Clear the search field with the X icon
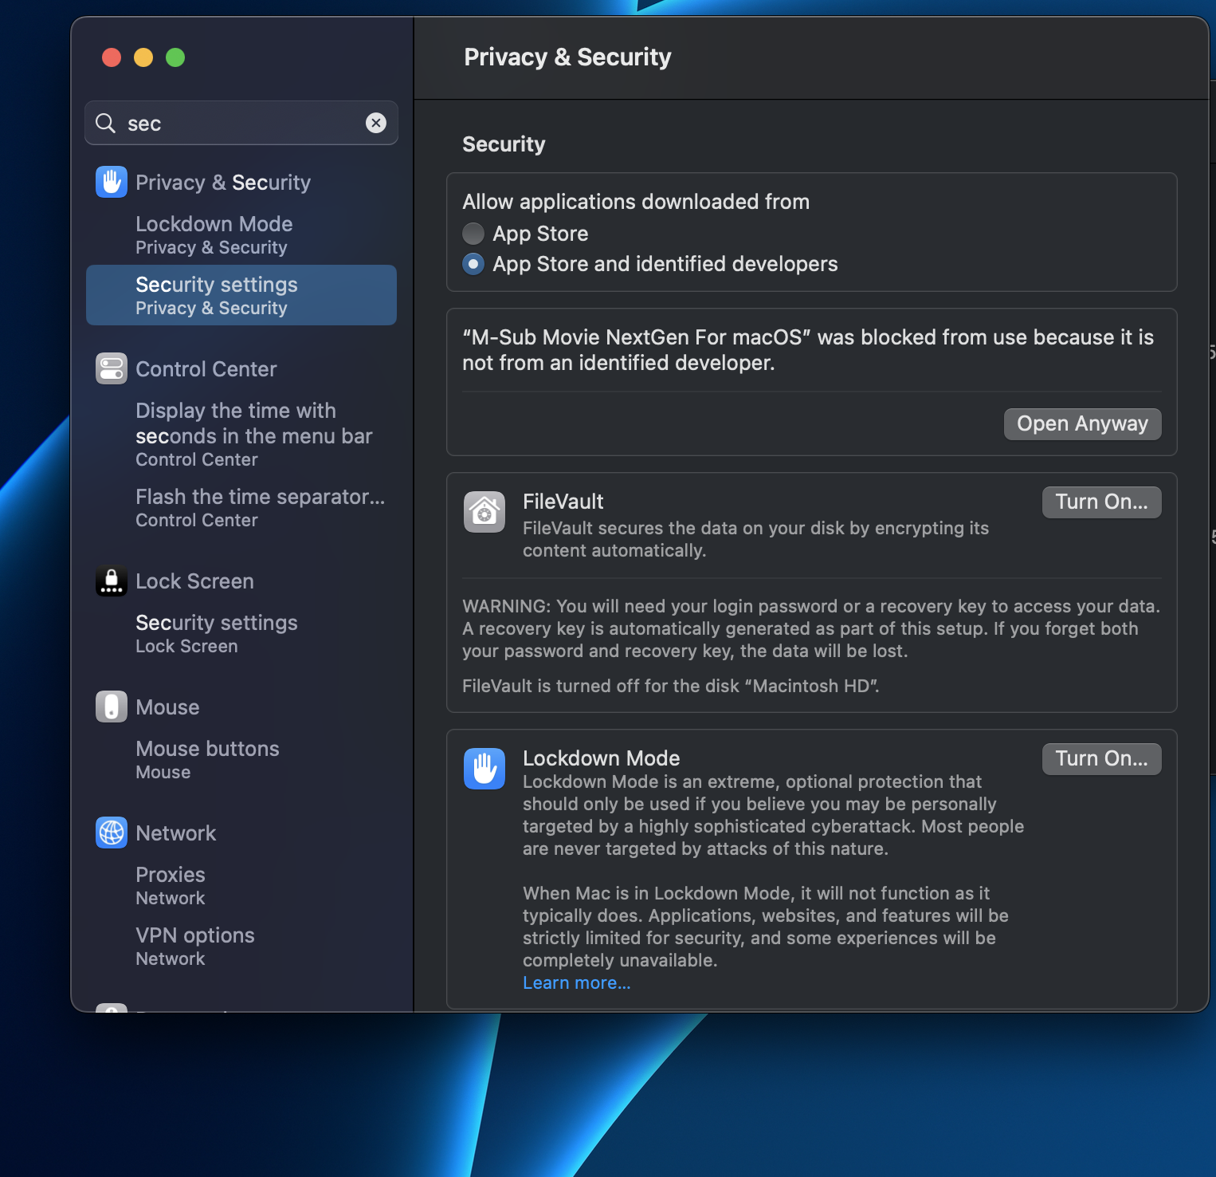1216x1177 pixels. point(376,123)
